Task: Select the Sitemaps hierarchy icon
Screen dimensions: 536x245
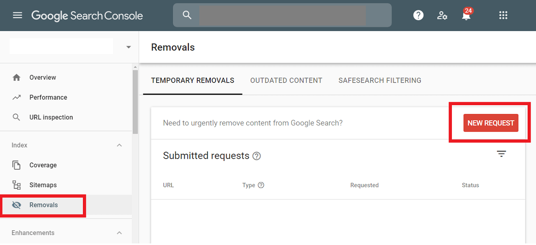Action: click(x=17, y=185)
